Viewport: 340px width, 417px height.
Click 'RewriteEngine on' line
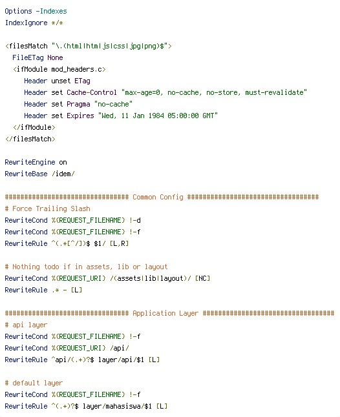click(x=36, y=162)
